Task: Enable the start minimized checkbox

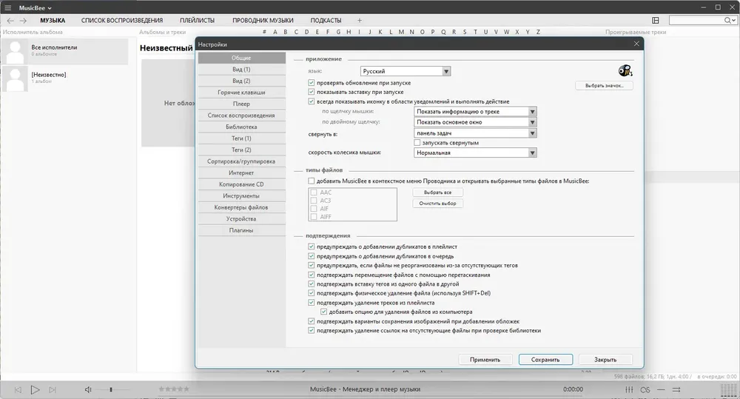Action: pos(417,143)
